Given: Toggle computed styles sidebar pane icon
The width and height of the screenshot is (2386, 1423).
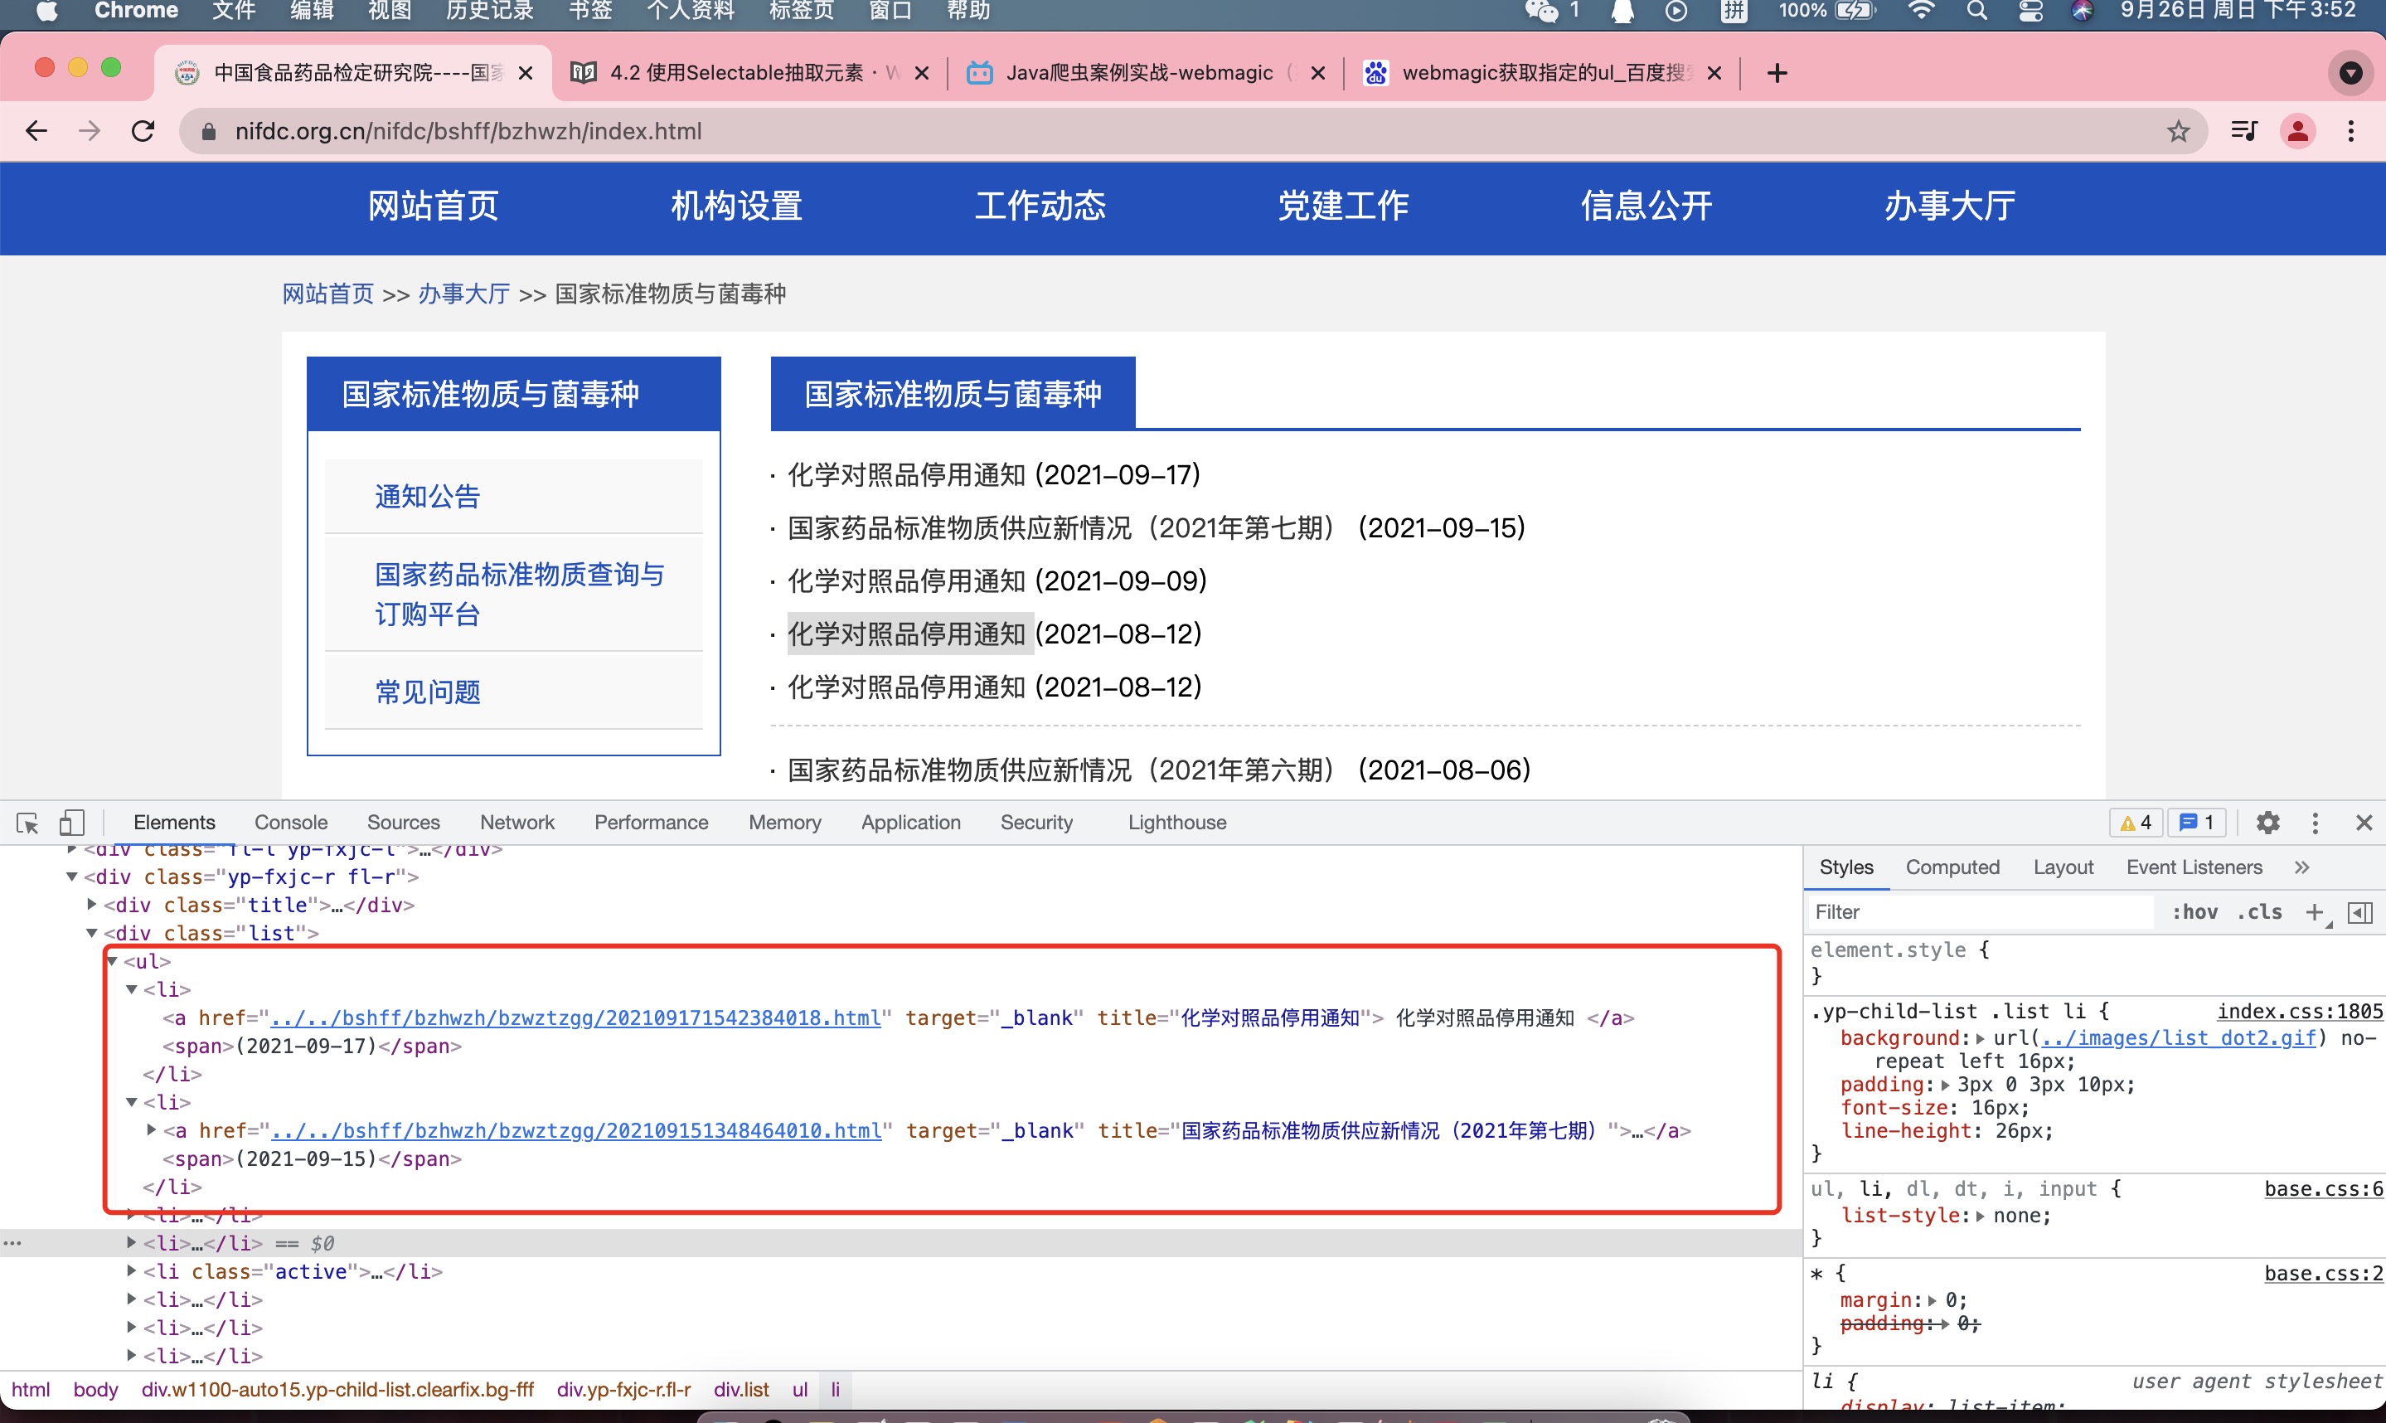Looking at the screenshot, I should click(2360, 912).
